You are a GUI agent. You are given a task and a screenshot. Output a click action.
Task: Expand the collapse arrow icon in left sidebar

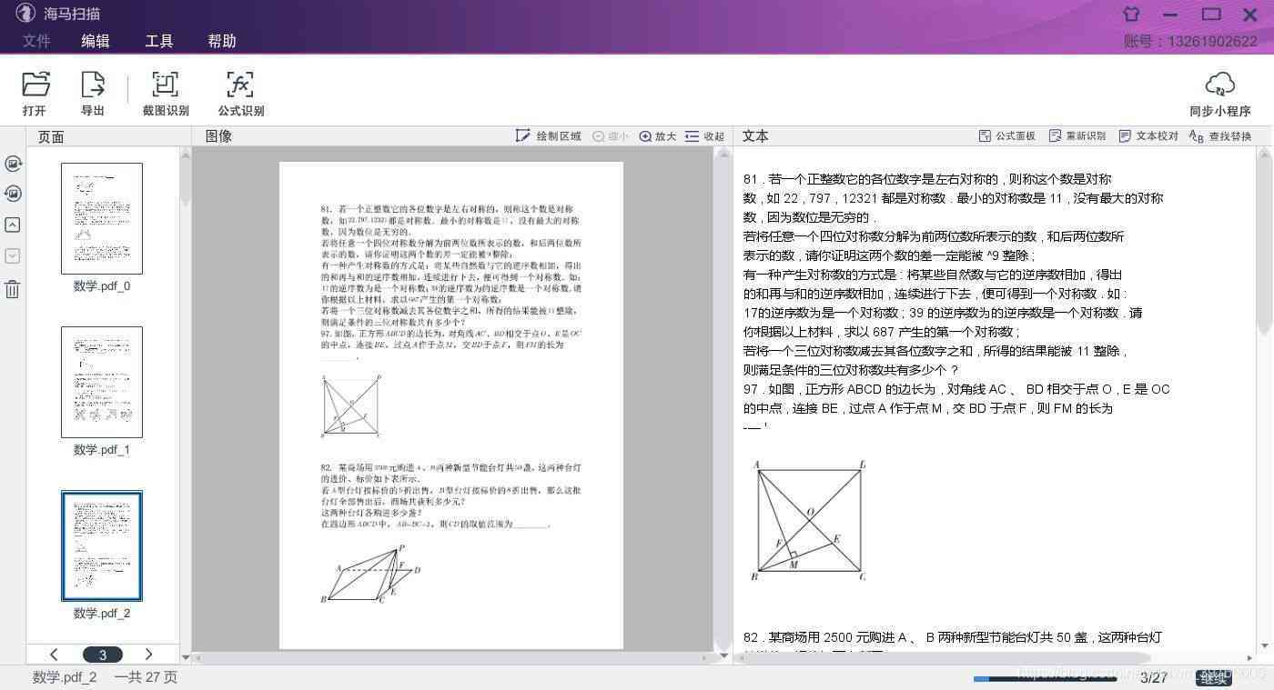[x=13, y=225]
